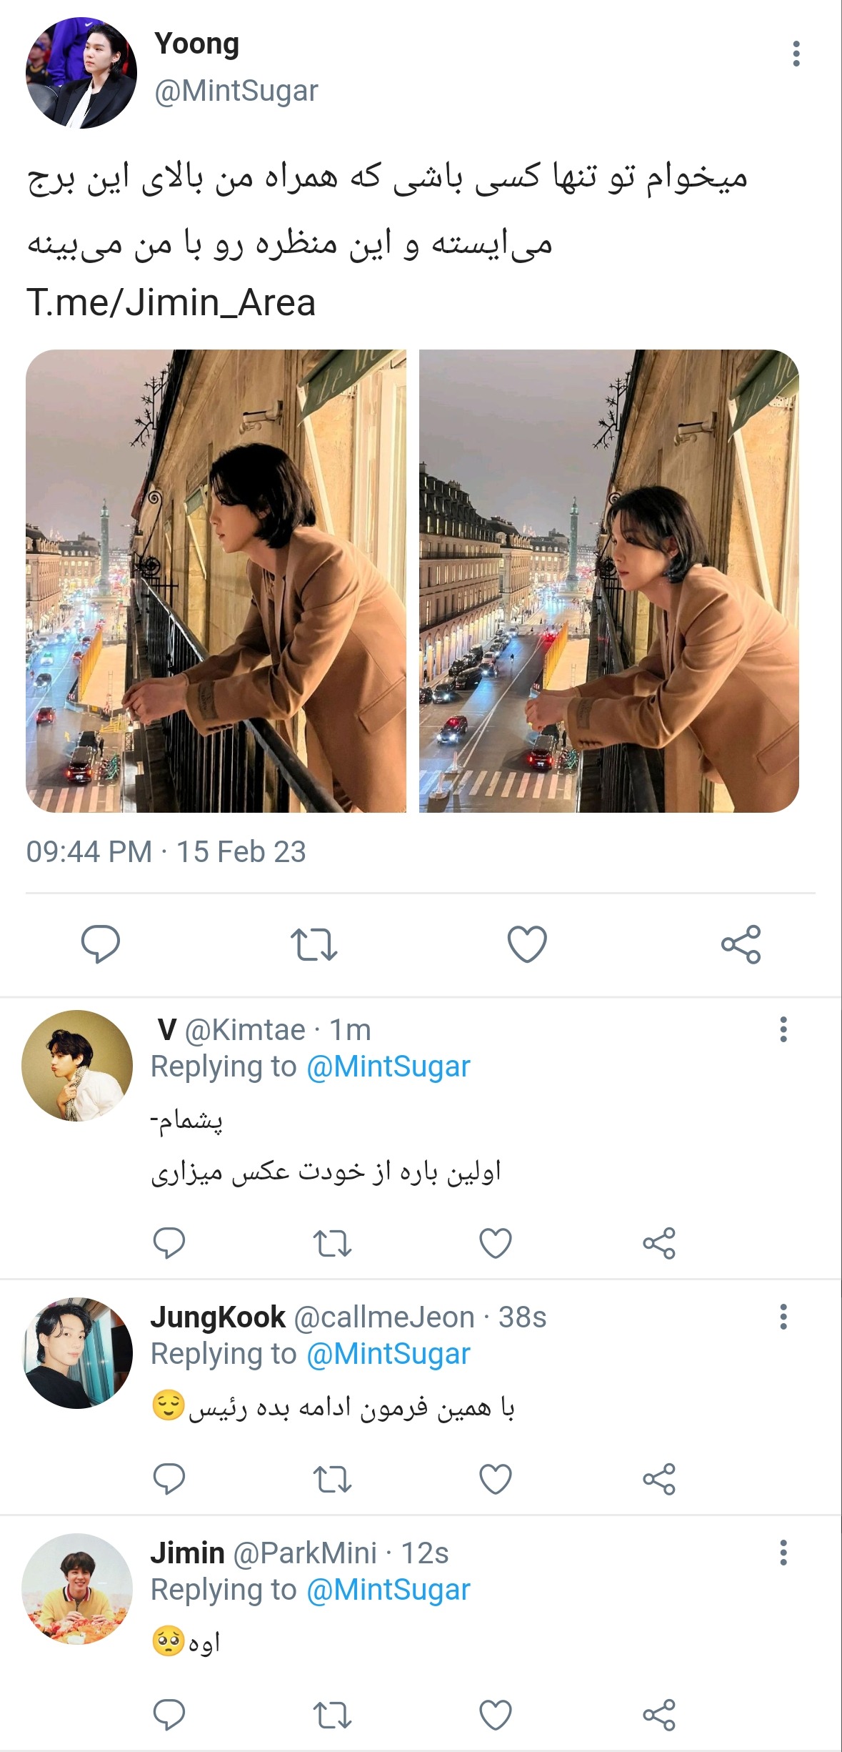This screenshot has width=842, height=1752.
Task: Open Yoong's profile picture
Action: click(81, 73)
